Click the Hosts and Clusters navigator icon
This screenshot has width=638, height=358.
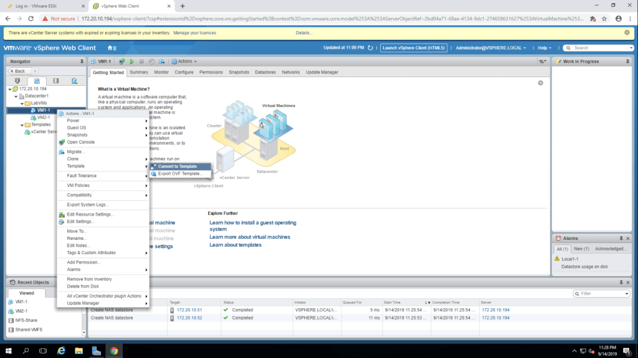17,81
